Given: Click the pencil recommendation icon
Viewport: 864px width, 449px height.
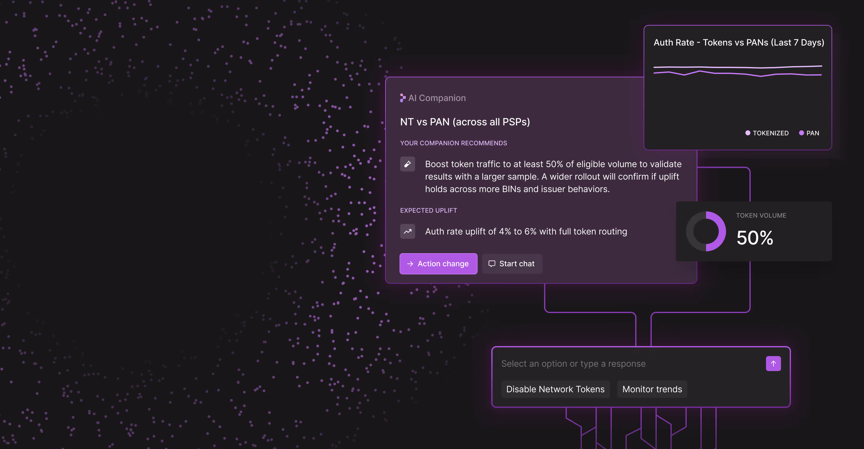Looking at the screenshot, I should tap(408, 164).
